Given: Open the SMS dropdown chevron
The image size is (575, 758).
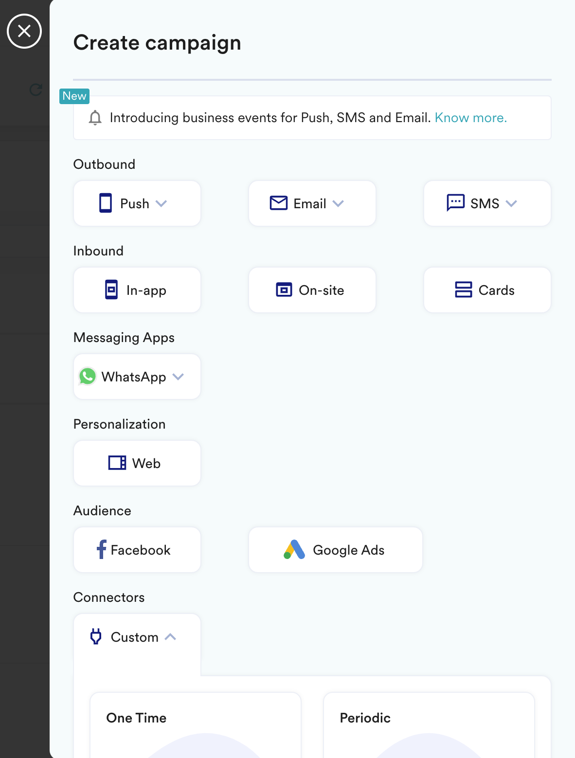Looking at the screenshot, I should point(511,203).
